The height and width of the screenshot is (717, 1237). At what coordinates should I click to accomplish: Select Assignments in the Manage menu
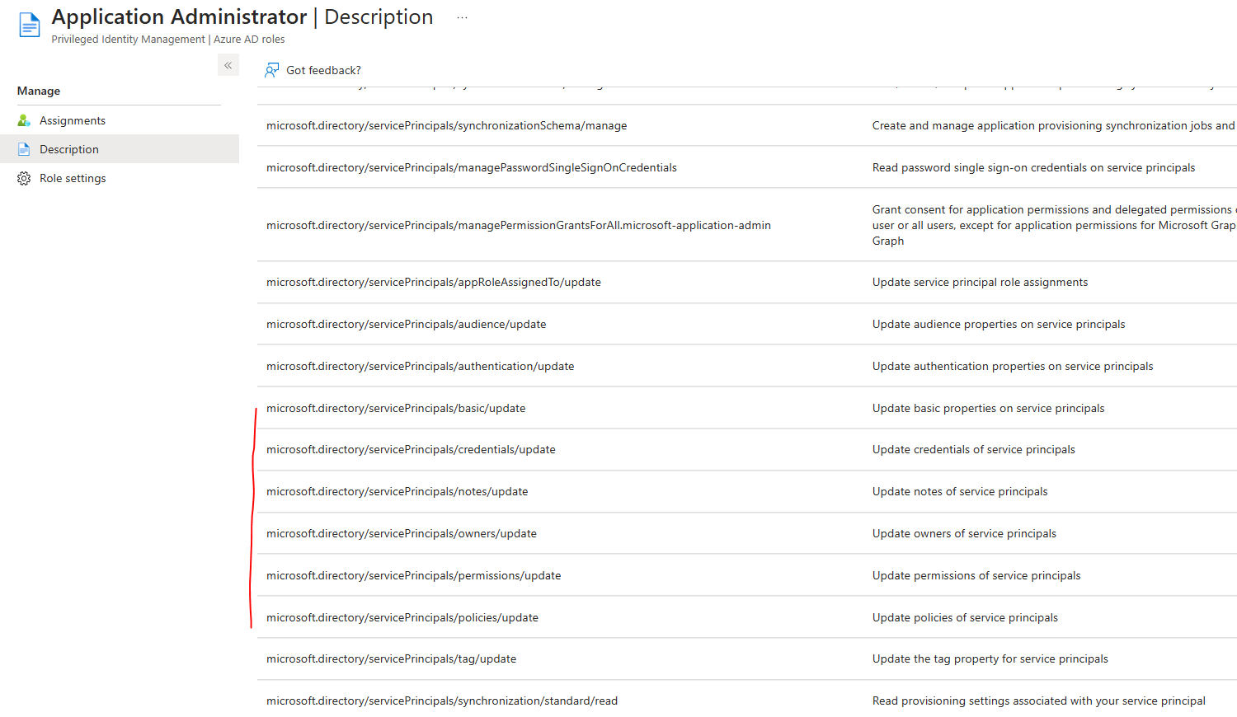73,119
